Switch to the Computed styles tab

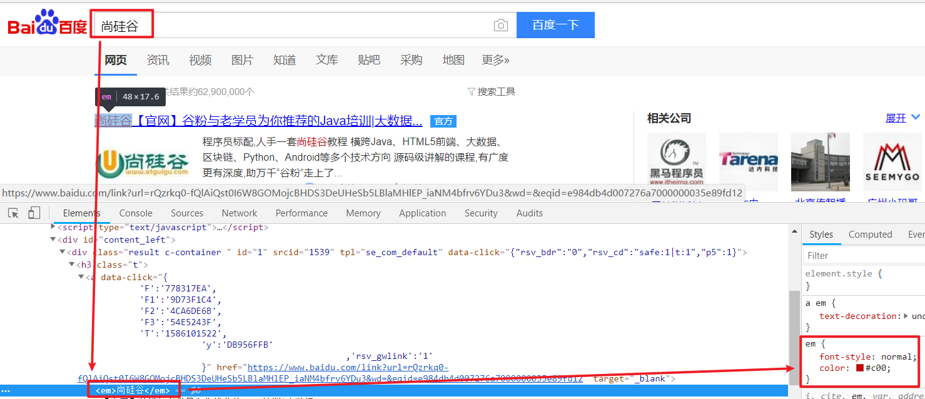[x=870, y=234]
